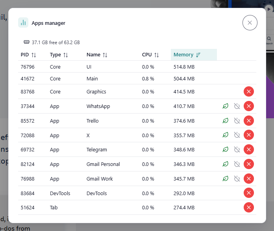Select the UI process name
274x231 pixels.
pyautogui.click(x=89, y=67)
